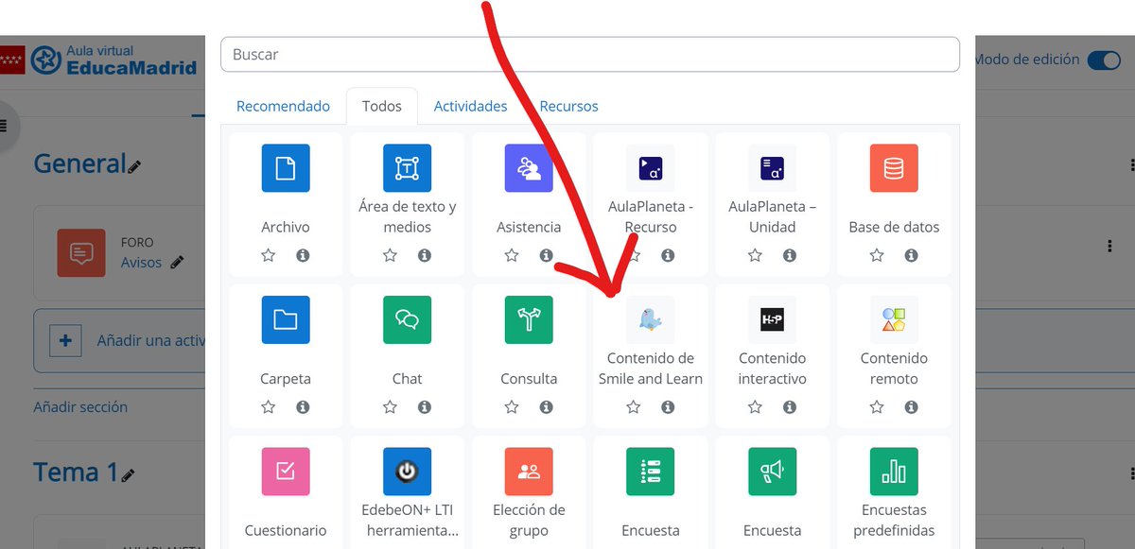The height and width of the screenshot is (549, 1135).
Task: Open the Avisos forum red icon
Action: (x=81, y=253)
